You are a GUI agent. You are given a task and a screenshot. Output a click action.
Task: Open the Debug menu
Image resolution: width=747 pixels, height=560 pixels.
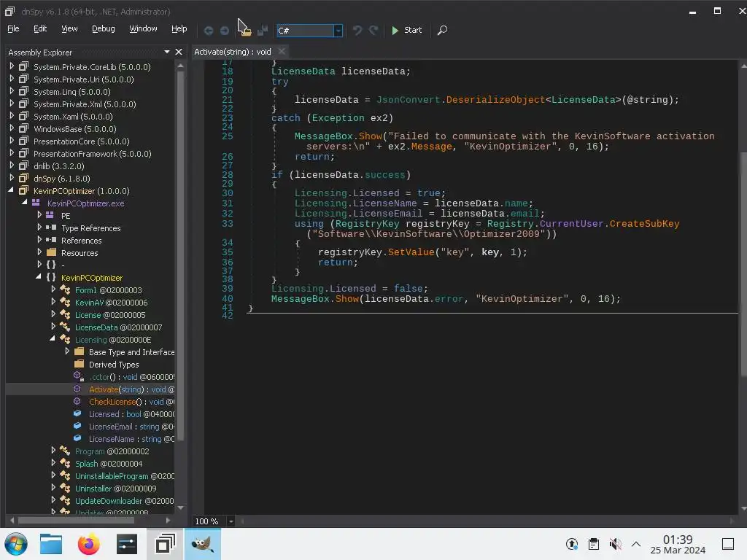[x=104, y=28]
